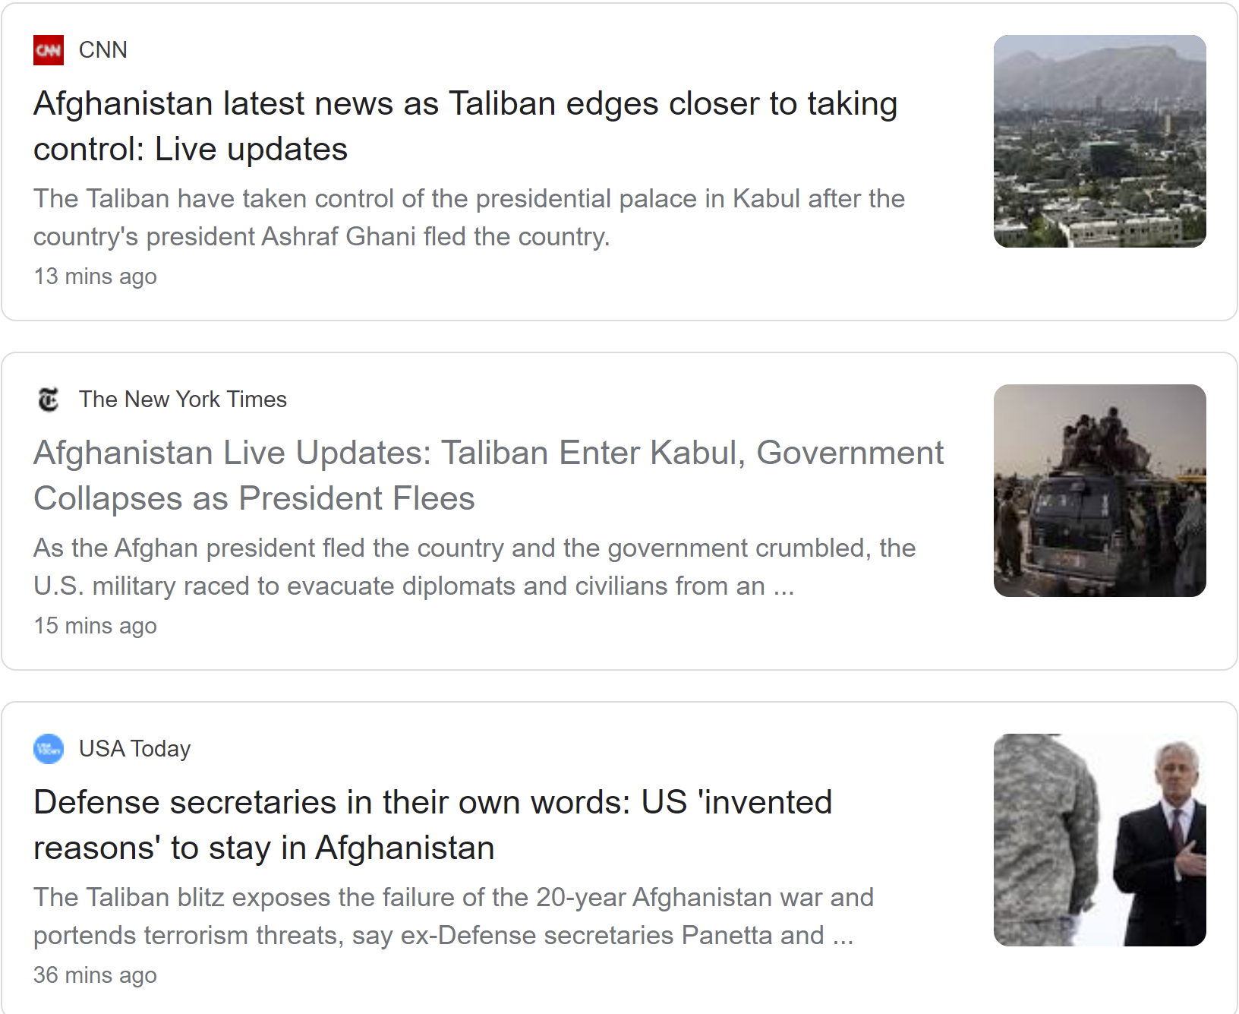This screenshot has width=1239, height=1014.
Task: Select the USA Today news card
Action: (x=619, y=858)
